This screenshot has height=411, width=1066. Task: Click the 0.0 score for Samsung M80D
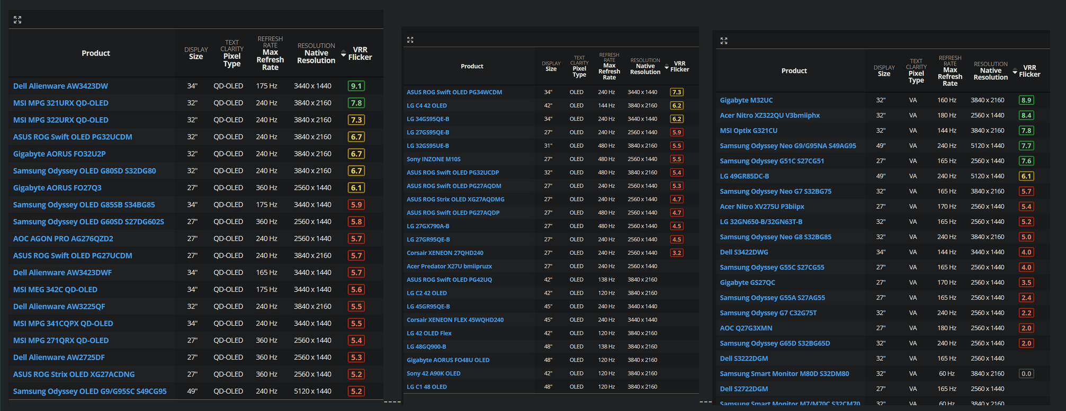point(1026,373)
